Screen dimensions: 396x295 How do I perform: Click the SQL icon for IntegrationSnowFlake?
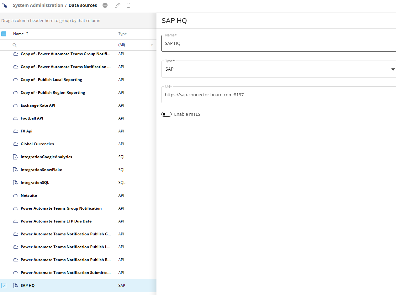pos(15,170)
